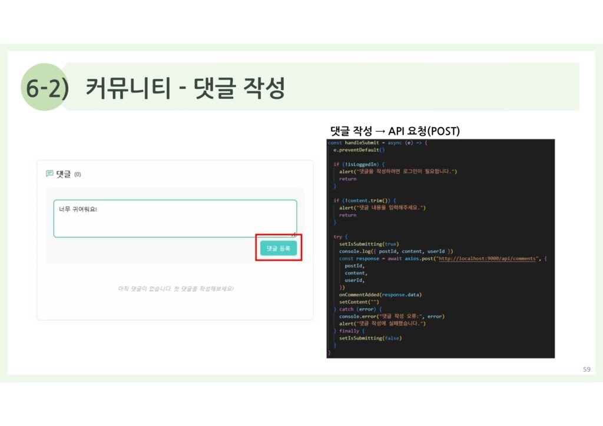The image size is (603, 426).
Task: Click the empty-state message 아직 댓글이 없습니다
Action: [x=175, y=288]
